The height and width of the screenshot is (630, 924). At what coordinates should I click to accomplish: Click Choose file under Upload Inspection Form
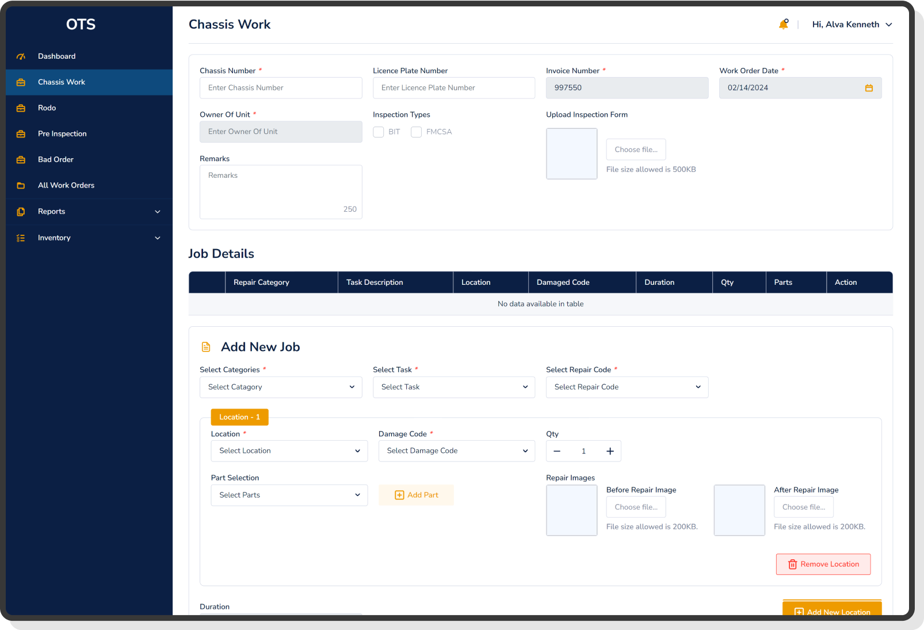[x=635, y=150]
